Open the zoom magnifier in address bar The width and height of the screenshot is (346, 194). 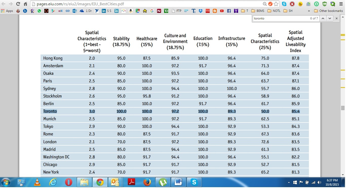tap(265, 4)
